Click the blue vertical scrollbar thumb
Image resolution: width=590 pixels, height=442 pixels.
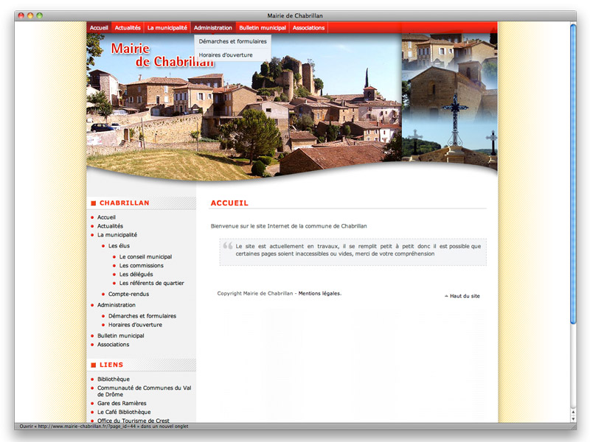(573, 174)
